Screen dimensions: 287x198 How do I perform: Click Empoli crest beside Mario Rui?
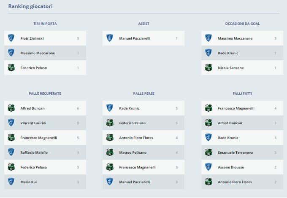(x=11, y=182)
